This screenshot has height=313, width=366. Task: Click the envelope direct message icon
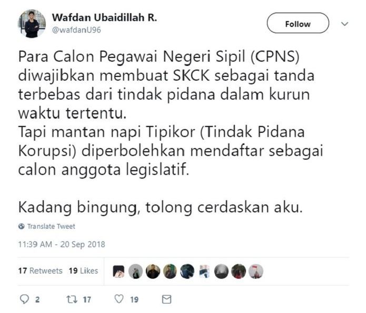coord(166,299)
